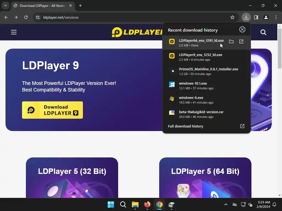The image size is (282, 211).
Task: Show LDPlayer64_ens_1291_ld.exe in folder
Action: tap(231, 42)
